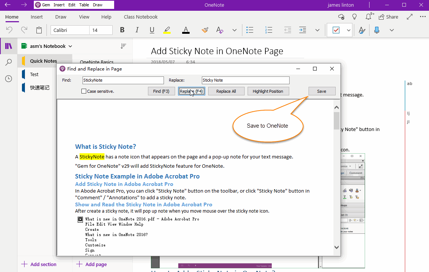
Task: Click the Replace All button
Action: [x=226, y=91]
